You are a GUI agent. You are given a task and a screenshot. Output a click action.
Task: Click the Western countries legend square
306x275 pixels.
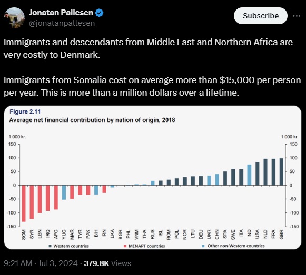(x=50, y=246)
